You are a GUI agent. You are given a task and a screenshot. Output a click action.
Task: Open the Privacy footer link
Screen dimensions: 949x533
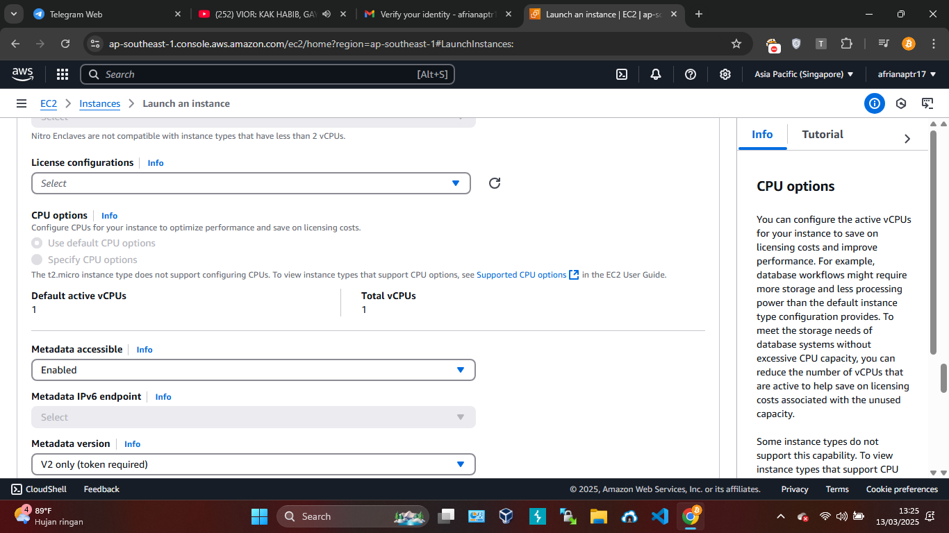click(x=795, y=489)
